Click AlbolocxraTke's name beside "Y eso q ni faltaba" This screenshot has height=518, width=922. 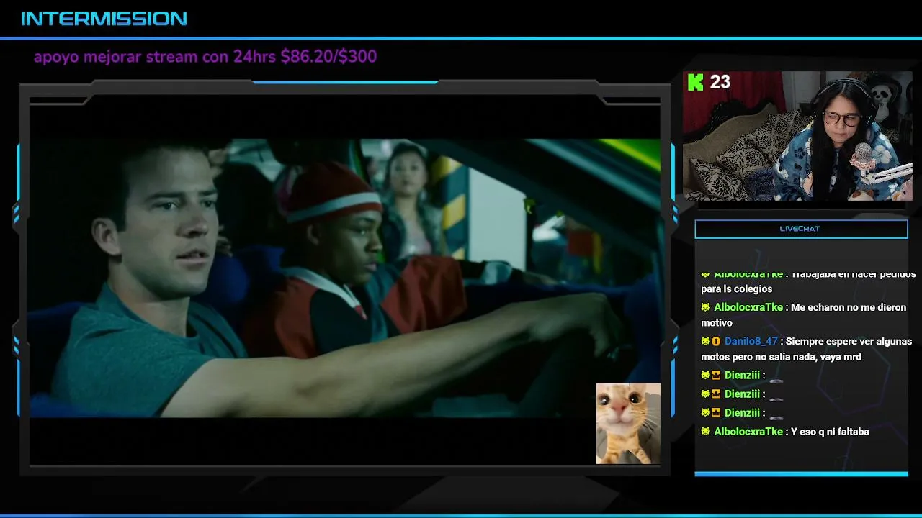[x=748, y=432]
